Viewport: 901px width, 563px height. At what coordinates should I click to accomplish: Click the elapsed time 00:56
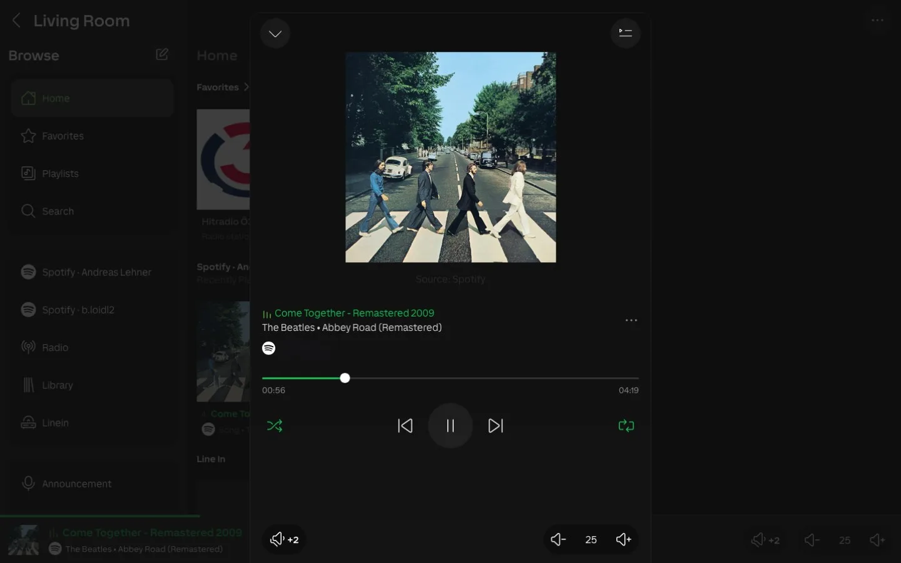click(273, 390)
